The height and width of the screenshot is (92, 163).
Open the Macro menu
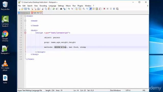(68, 6)
